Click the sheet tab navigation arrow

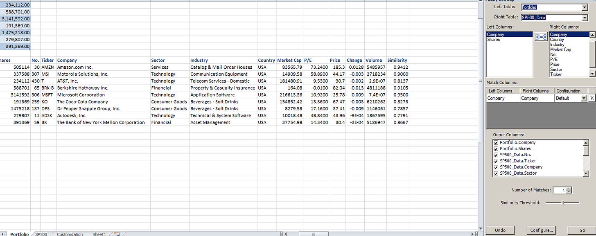4,234
